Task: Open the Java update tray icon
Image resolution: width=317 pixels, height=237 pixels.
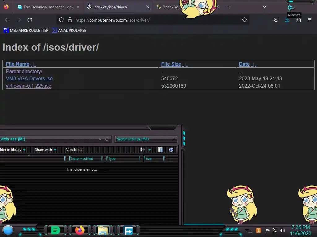Action: [x=258, y=230]
